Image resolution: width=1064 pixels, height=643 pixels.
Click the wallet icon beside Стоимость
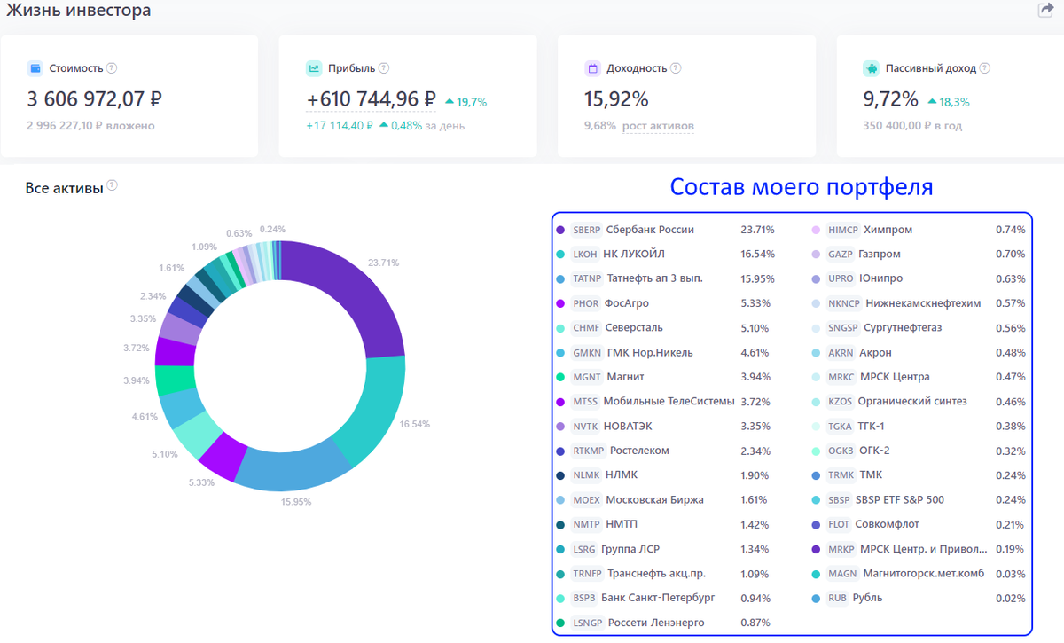35,68
